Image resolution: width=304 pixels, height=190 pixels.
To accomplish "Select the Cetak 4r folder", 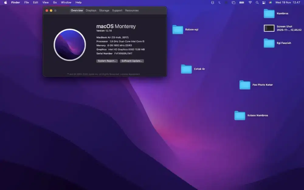I will pyautogui.click(x=186, y=69).
